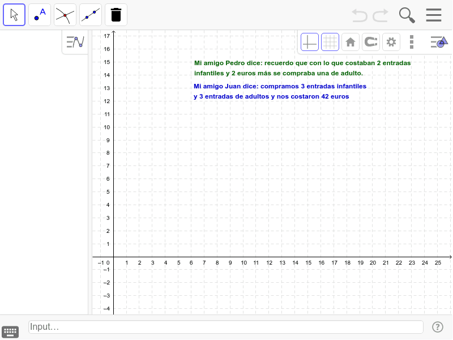Image resolution: width=453 pixels, height=340 pixels.
Task: Select the Move arrow tool
Action: point(14,15)
